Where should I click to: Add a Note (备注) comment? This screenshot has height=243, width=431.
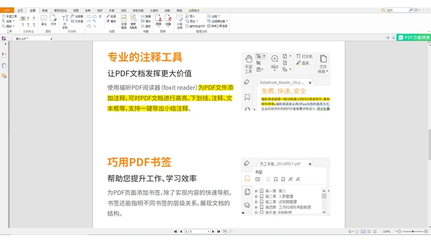pos(44,20)
